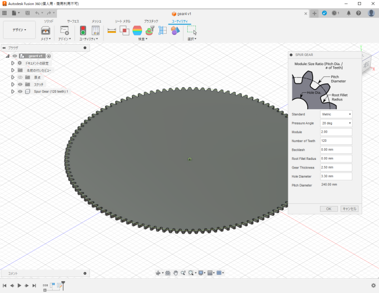Screen dimensions: 379x293
Task: Open the Standard dropdown set to Metric
Action: 336,114
